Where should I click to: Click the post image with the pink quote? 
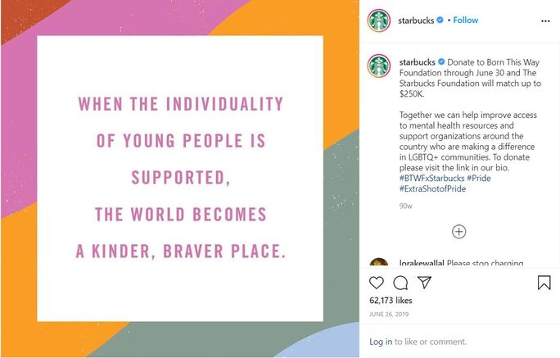coord(180,179)
